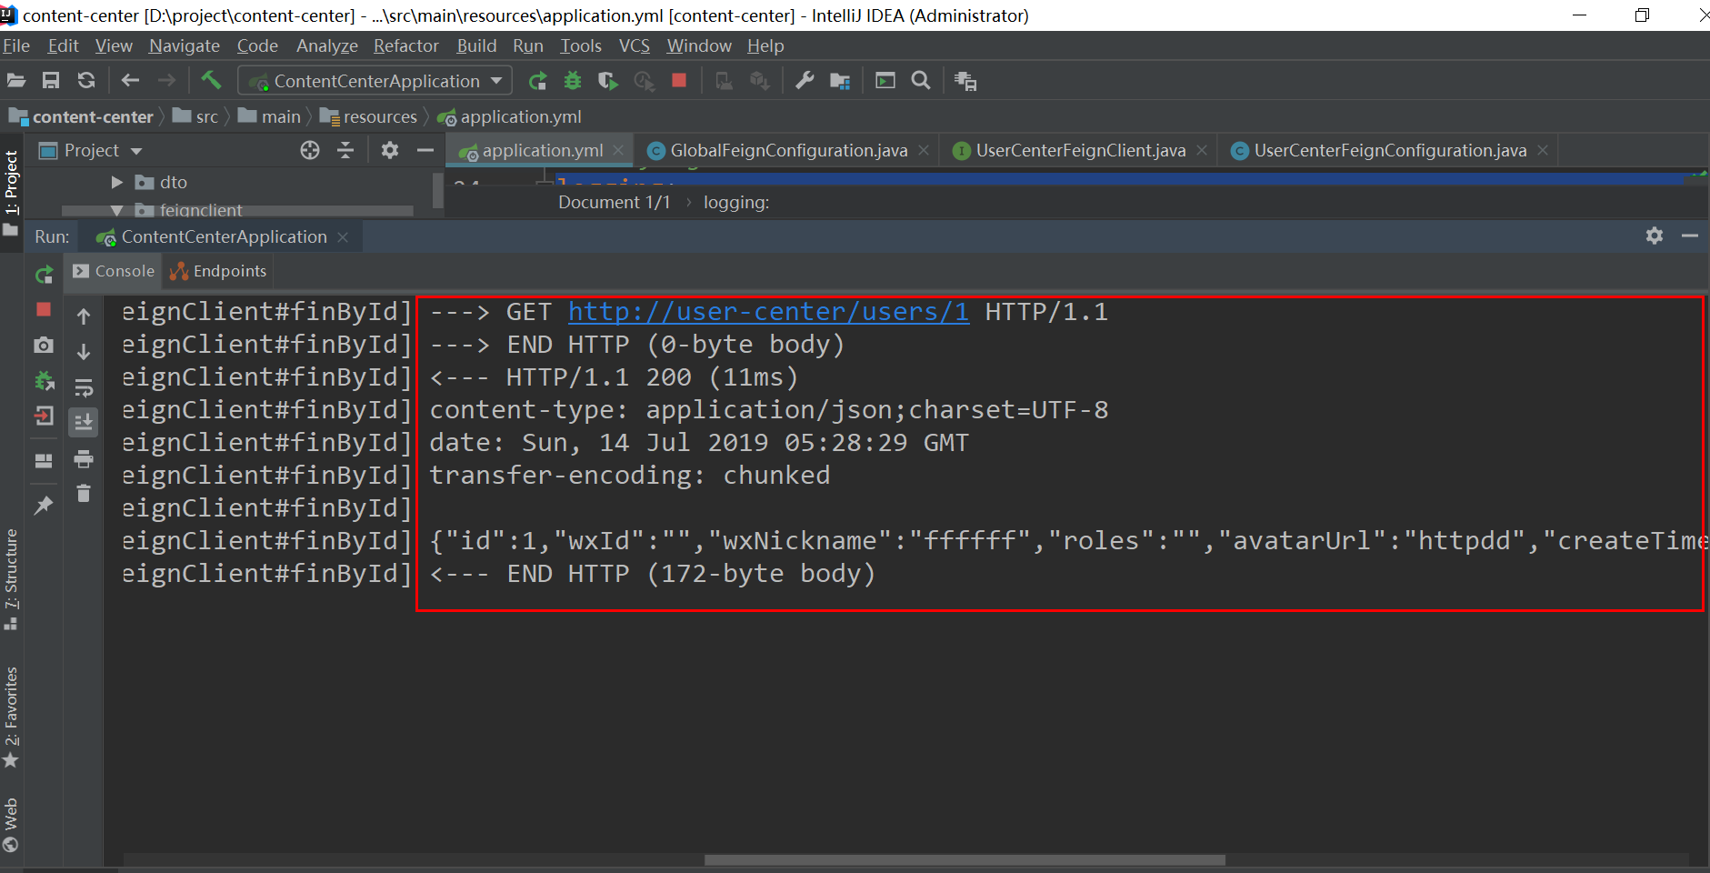
Task: Select the main breadcrumb
Action: [x=270, y=116]
